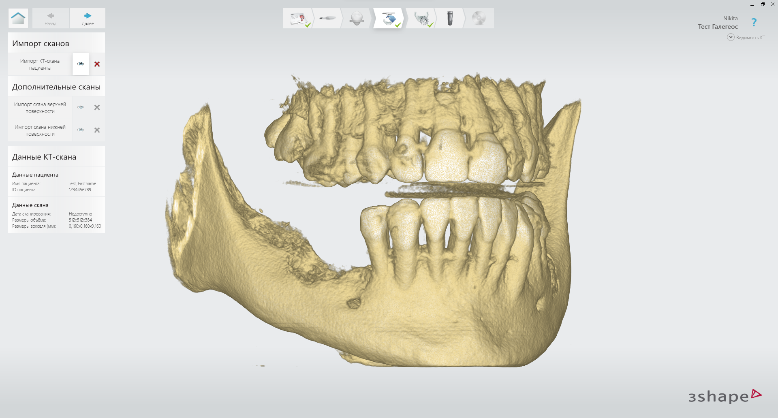Open the CD export workflow step

[479, 19]
